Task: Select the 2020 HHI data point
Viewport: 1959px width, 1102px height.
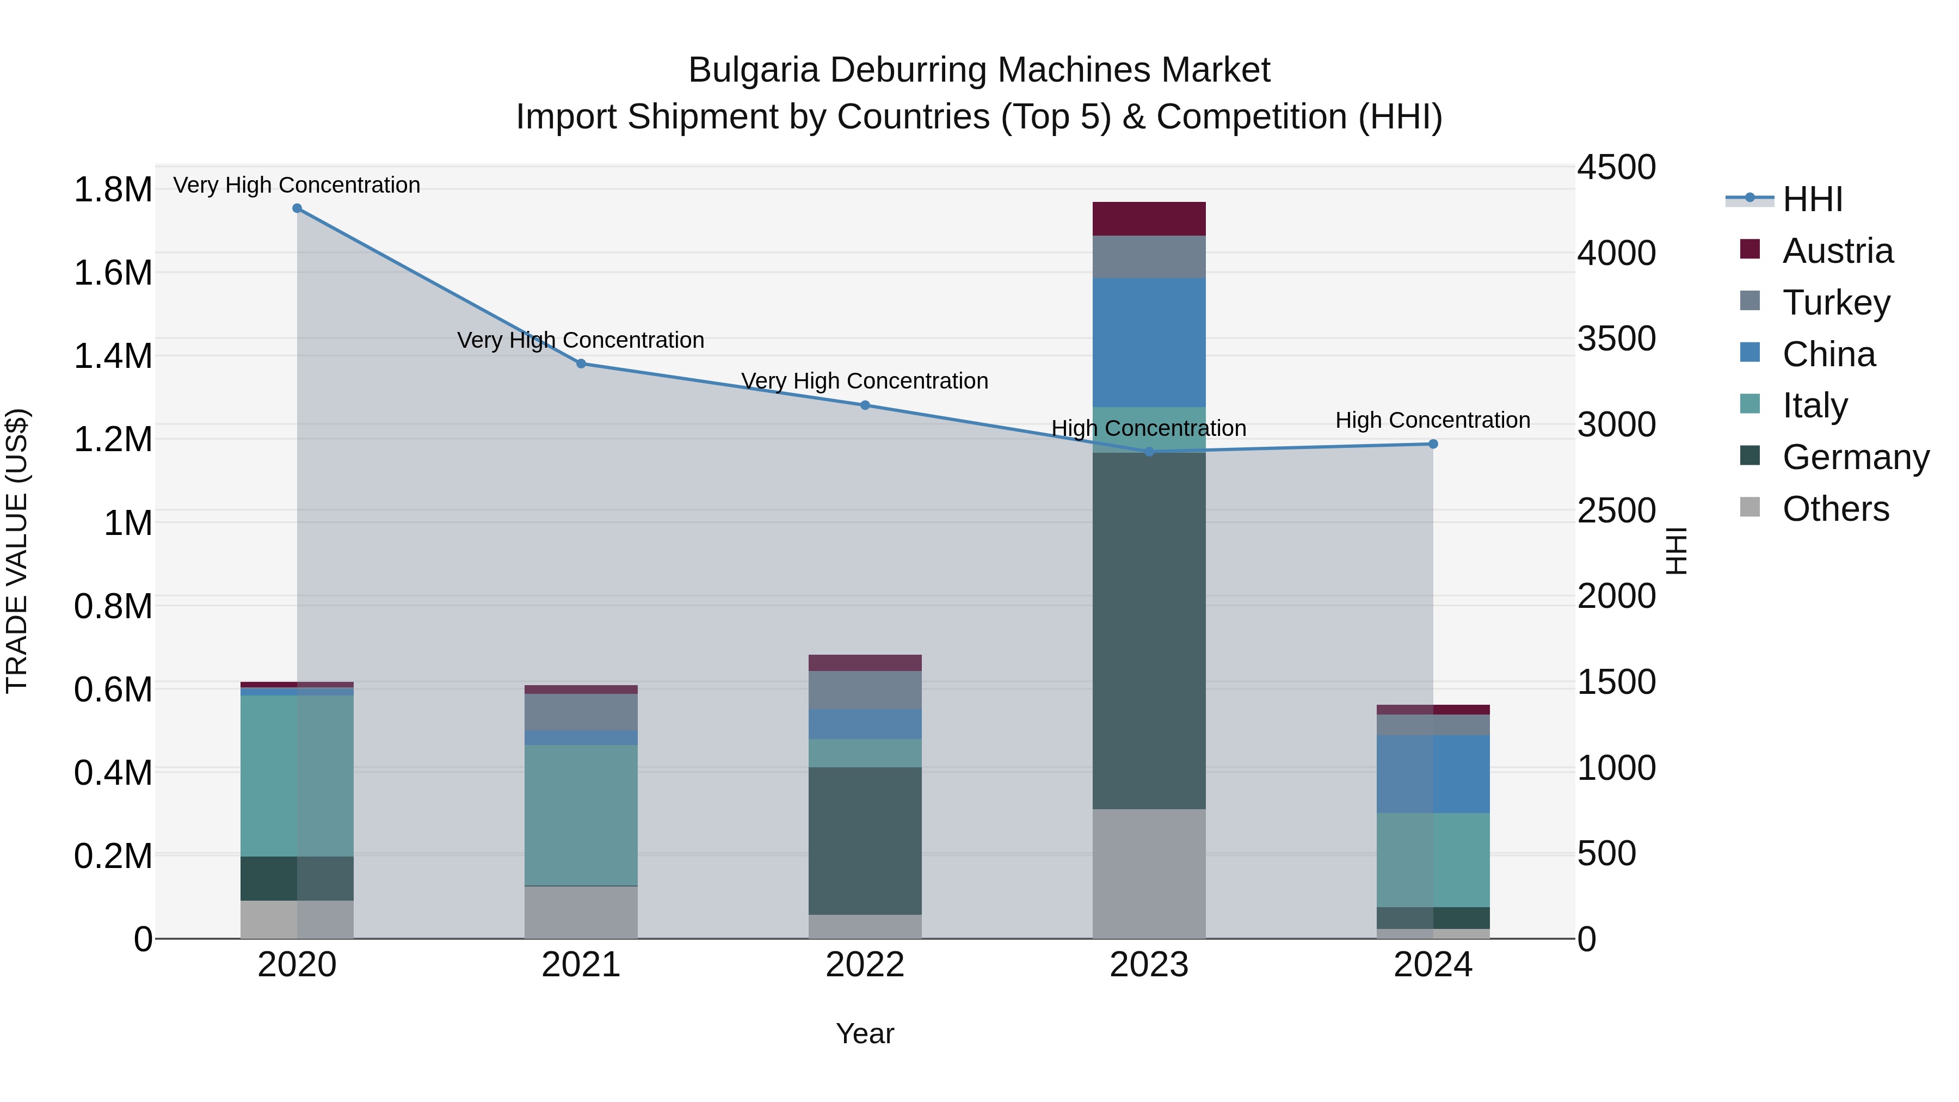Action: [297, 208]
